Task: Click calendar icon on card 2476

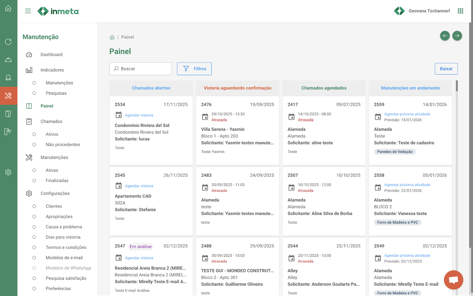Action: point(205,117)
